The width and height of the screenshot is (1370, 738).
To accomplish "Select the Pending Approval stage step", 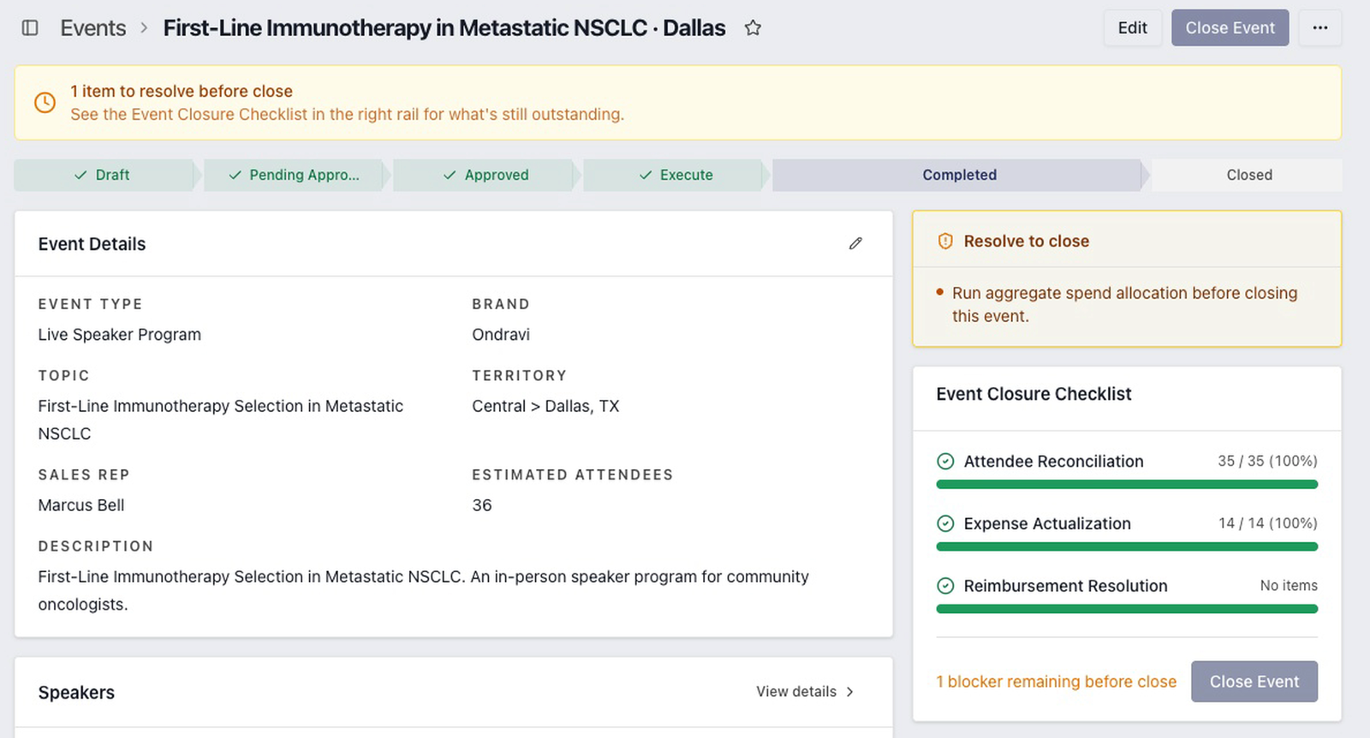I will tap(294, 175).
